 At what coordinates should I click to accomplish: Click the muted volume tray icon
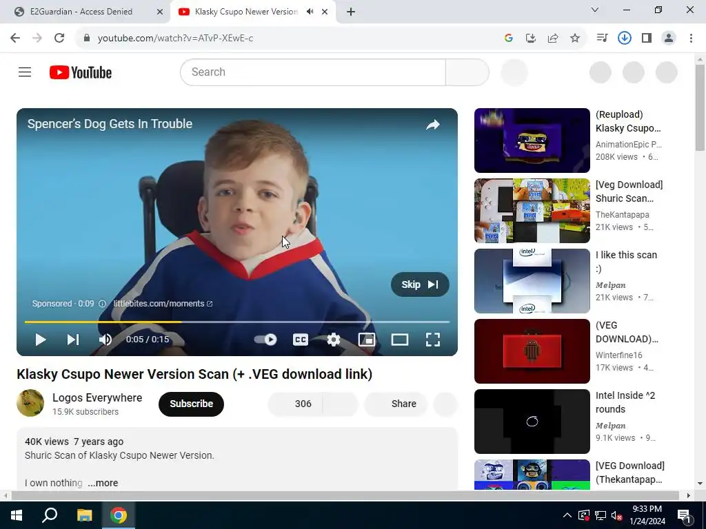(x=616, y=515)
